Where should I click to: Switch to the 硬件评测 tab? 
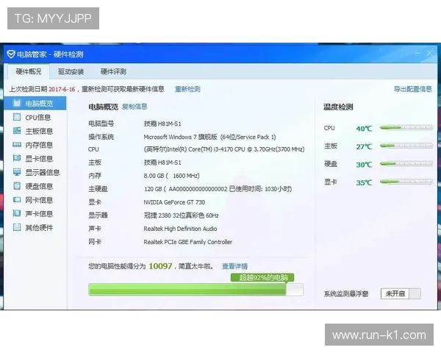pyautogui.click(x=113, y=71)
